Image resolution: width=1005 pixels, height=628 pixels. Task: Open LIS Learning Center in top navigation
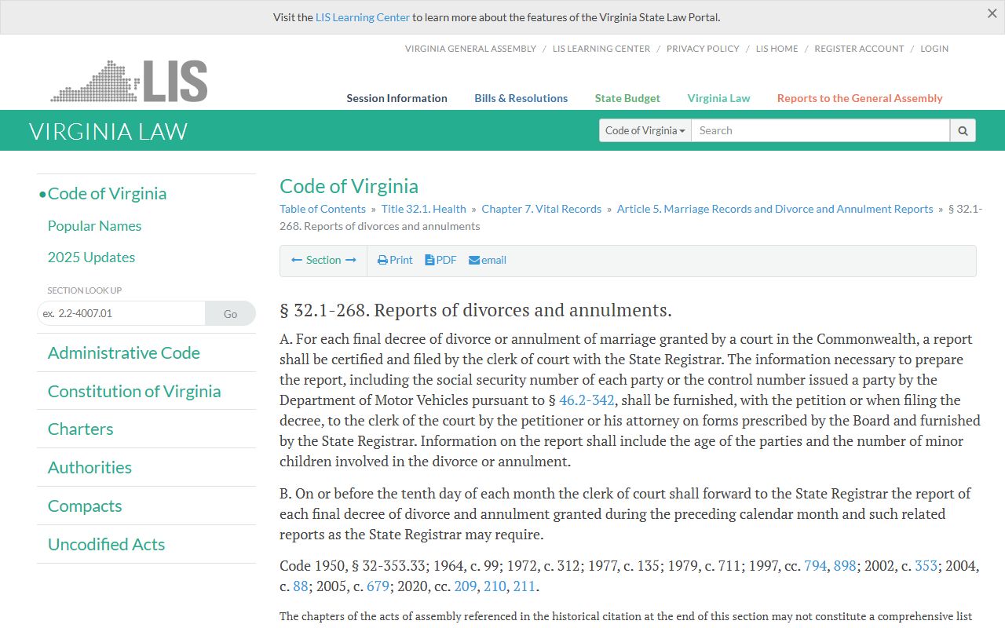601,49
